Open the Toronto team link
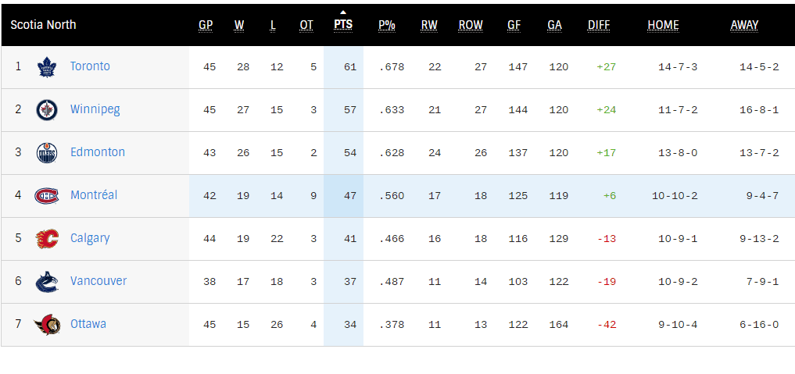Image resolution: width=795 pixels, height=374 pixels. pos(90,66)
